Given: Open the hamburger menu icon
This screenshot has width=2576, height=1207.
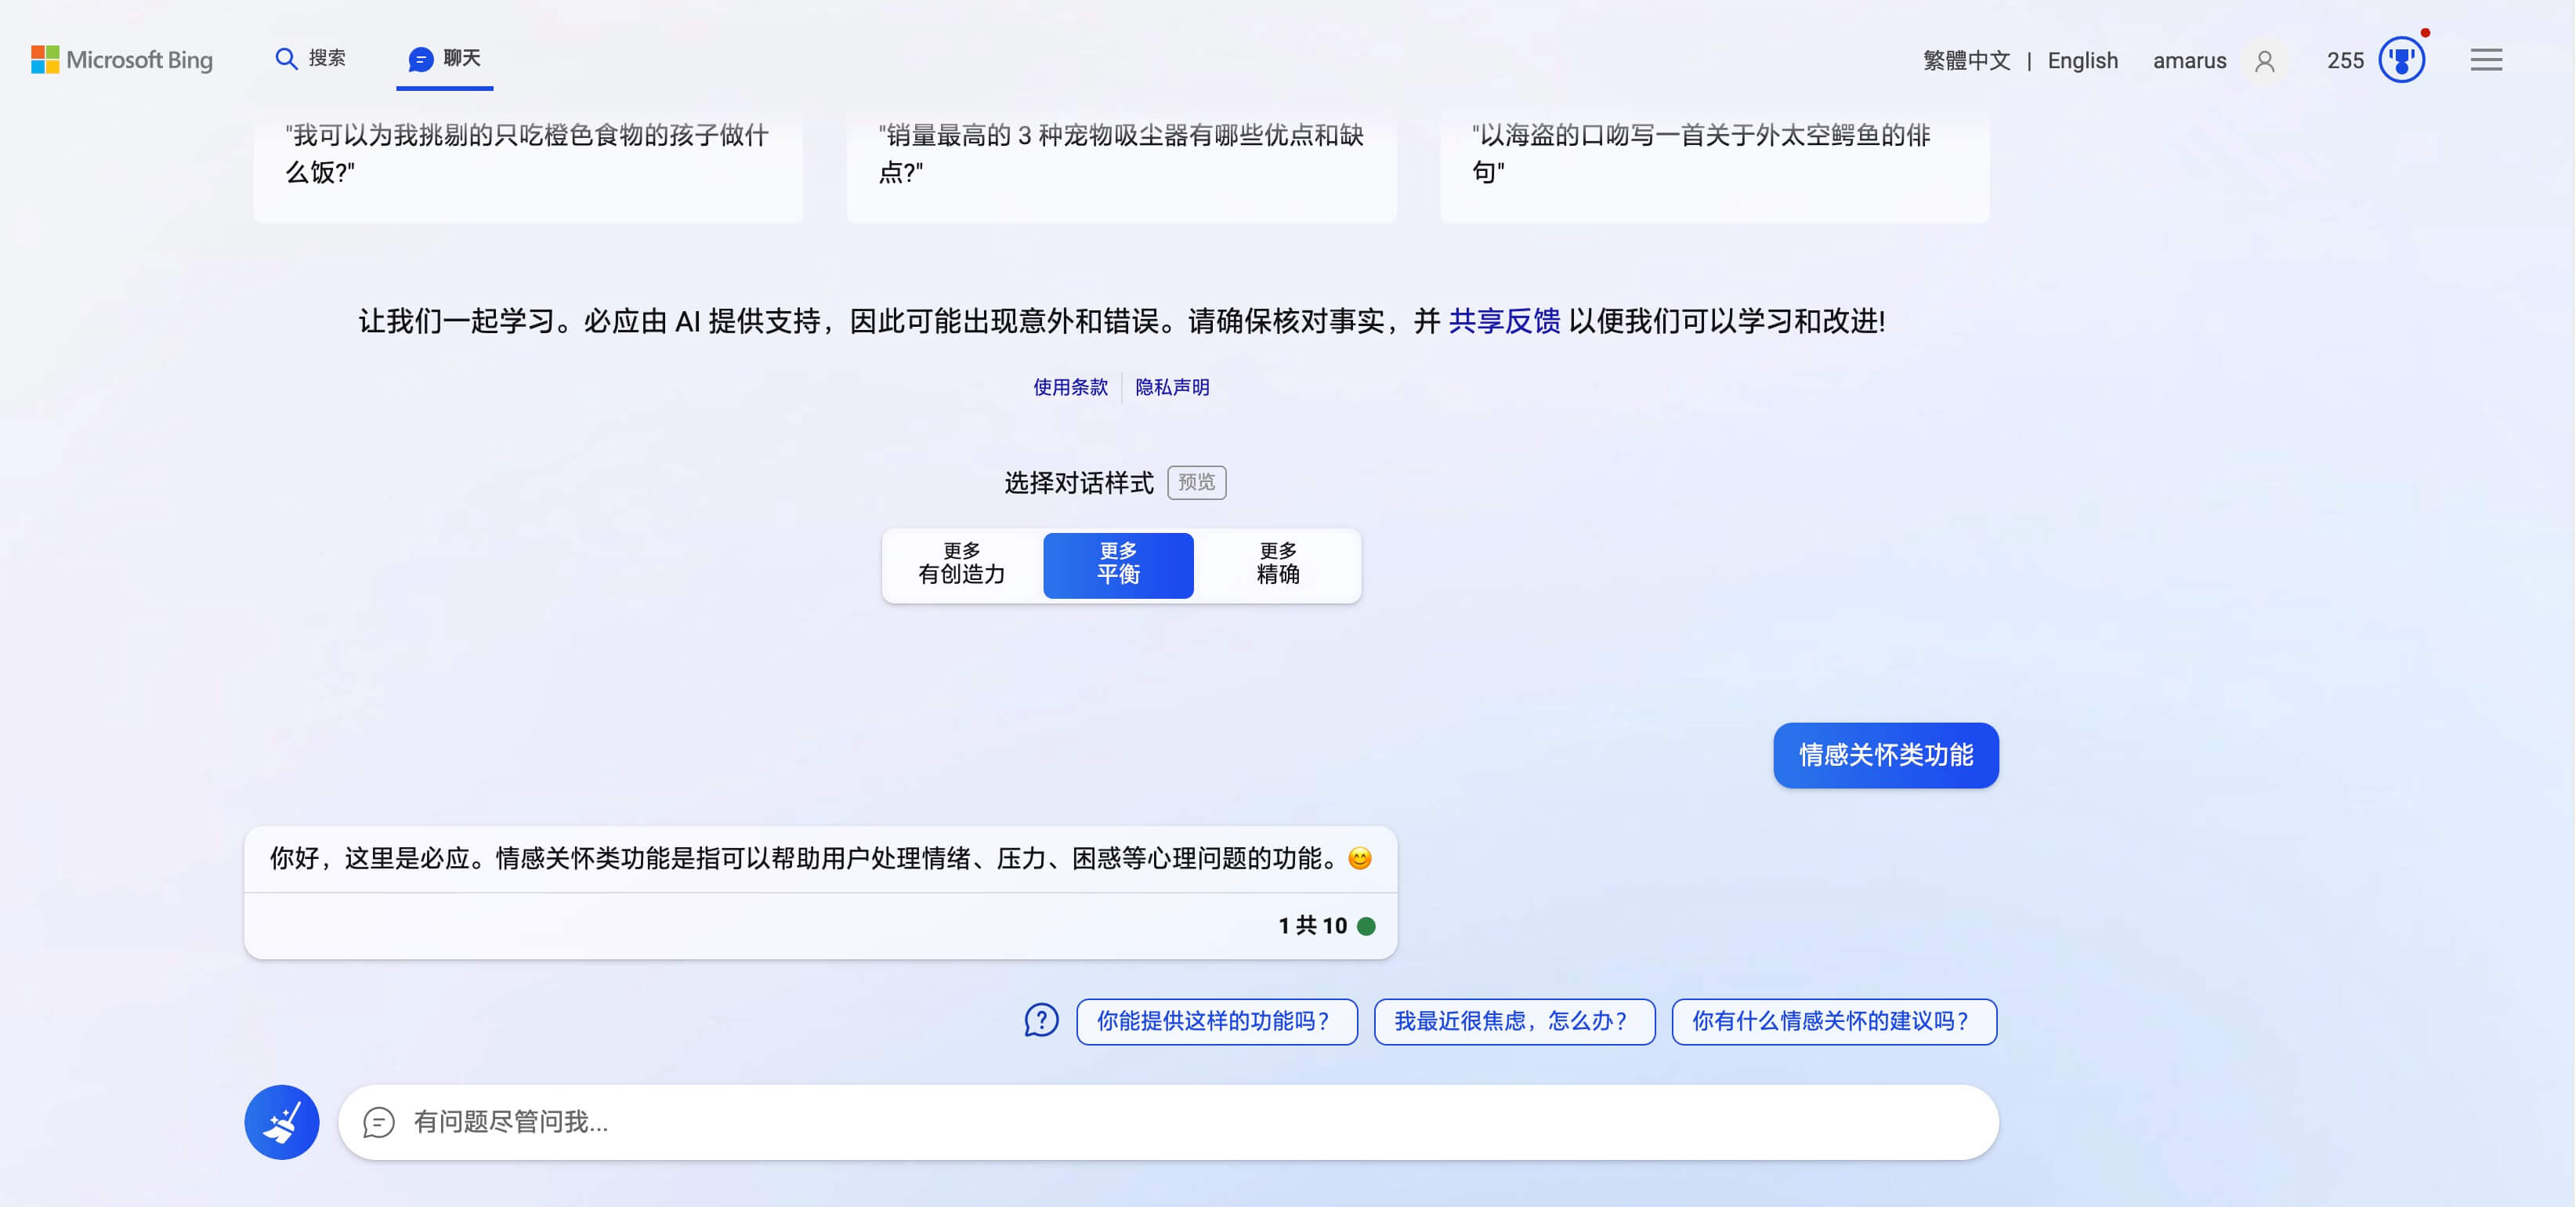Looking at the screenshot, I should pyautogui.click(x=2486, y=60).
